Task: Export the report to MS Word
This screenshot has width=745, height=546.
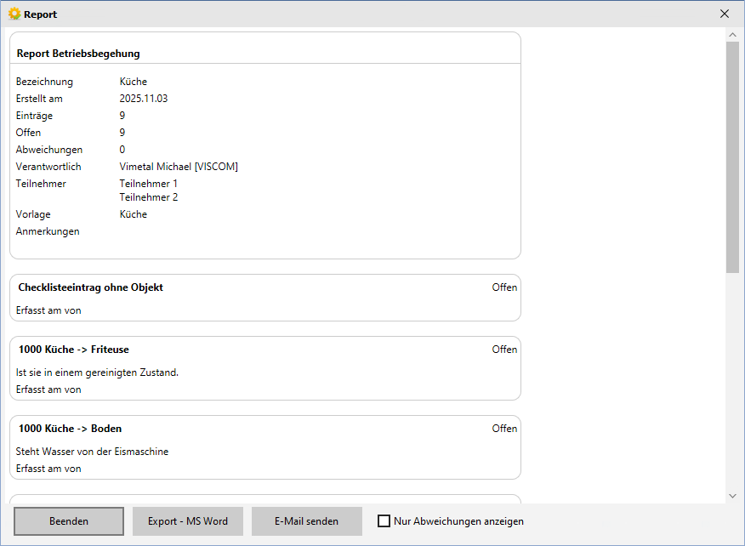Action: [x=188, y=521]
